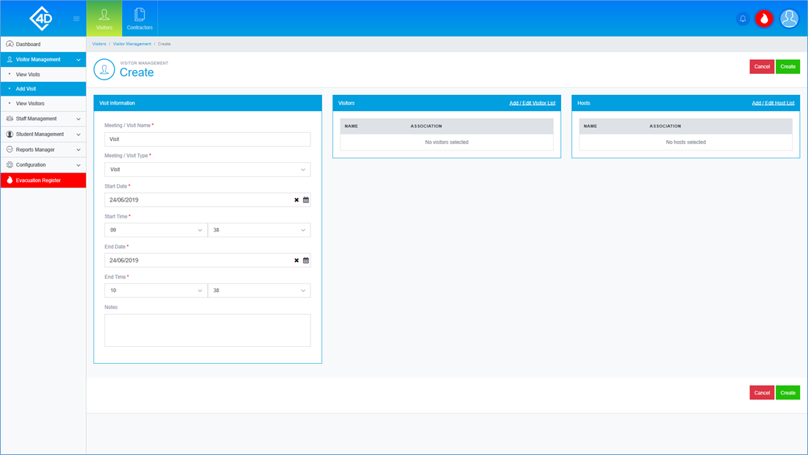
Task: Expand the Reports Manager chevron
Action: 78,150
